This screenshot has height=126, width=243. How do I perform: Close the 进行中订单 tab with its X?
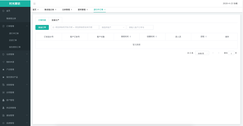click(105, 10)
